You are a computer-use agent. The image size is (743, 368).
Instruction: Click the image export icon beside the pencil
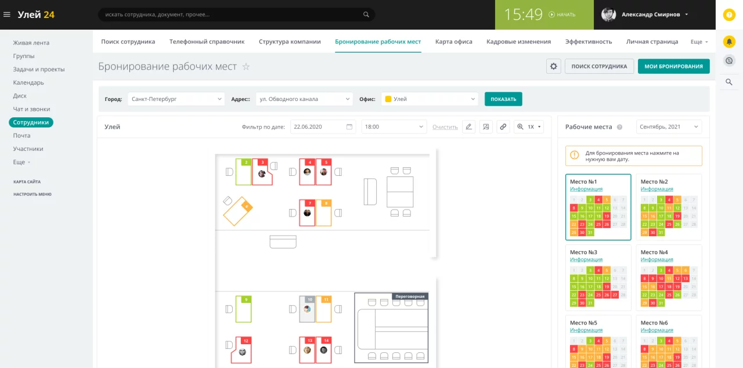click(486, 127)
